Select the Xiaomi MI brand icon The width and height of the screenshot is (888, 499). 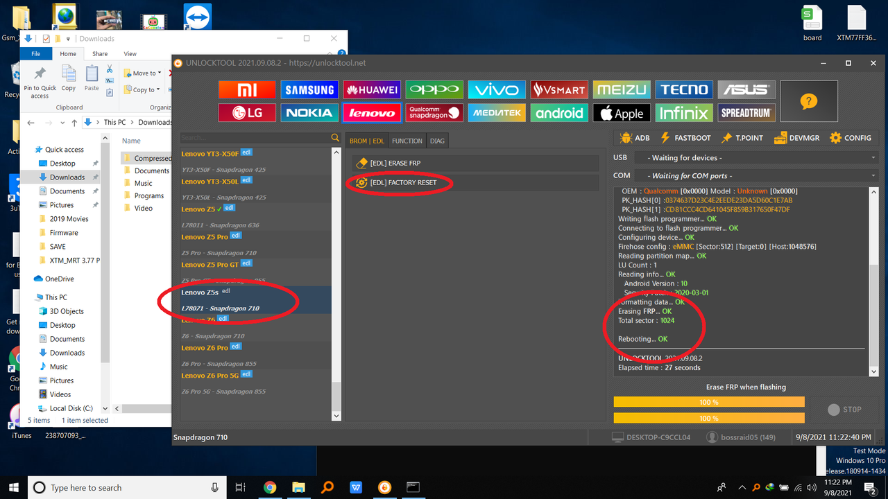[247, 89]
